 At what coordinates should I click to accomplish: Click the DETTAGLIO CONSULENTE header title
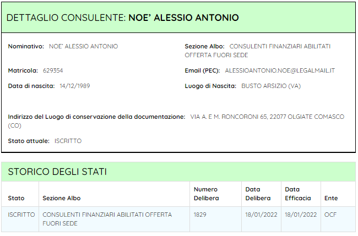coord(123,18)
